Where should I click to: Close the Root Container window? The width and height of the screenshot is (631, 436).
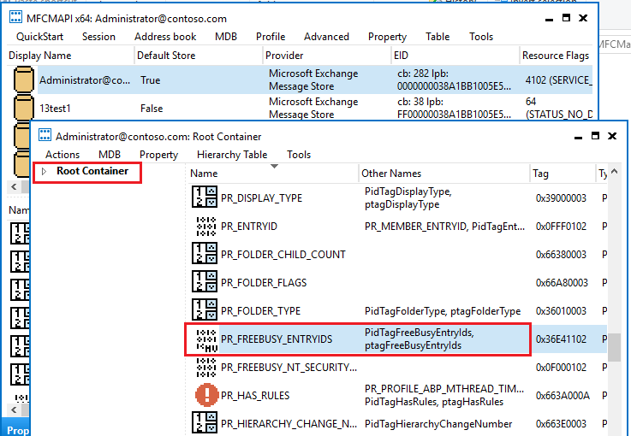pos(612,136)
